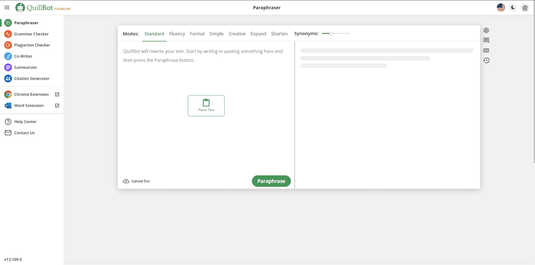This screenshot has width=535, height=265.
Task: Open Grammar Checker icon in sidebar
Action: pos(8,34)
